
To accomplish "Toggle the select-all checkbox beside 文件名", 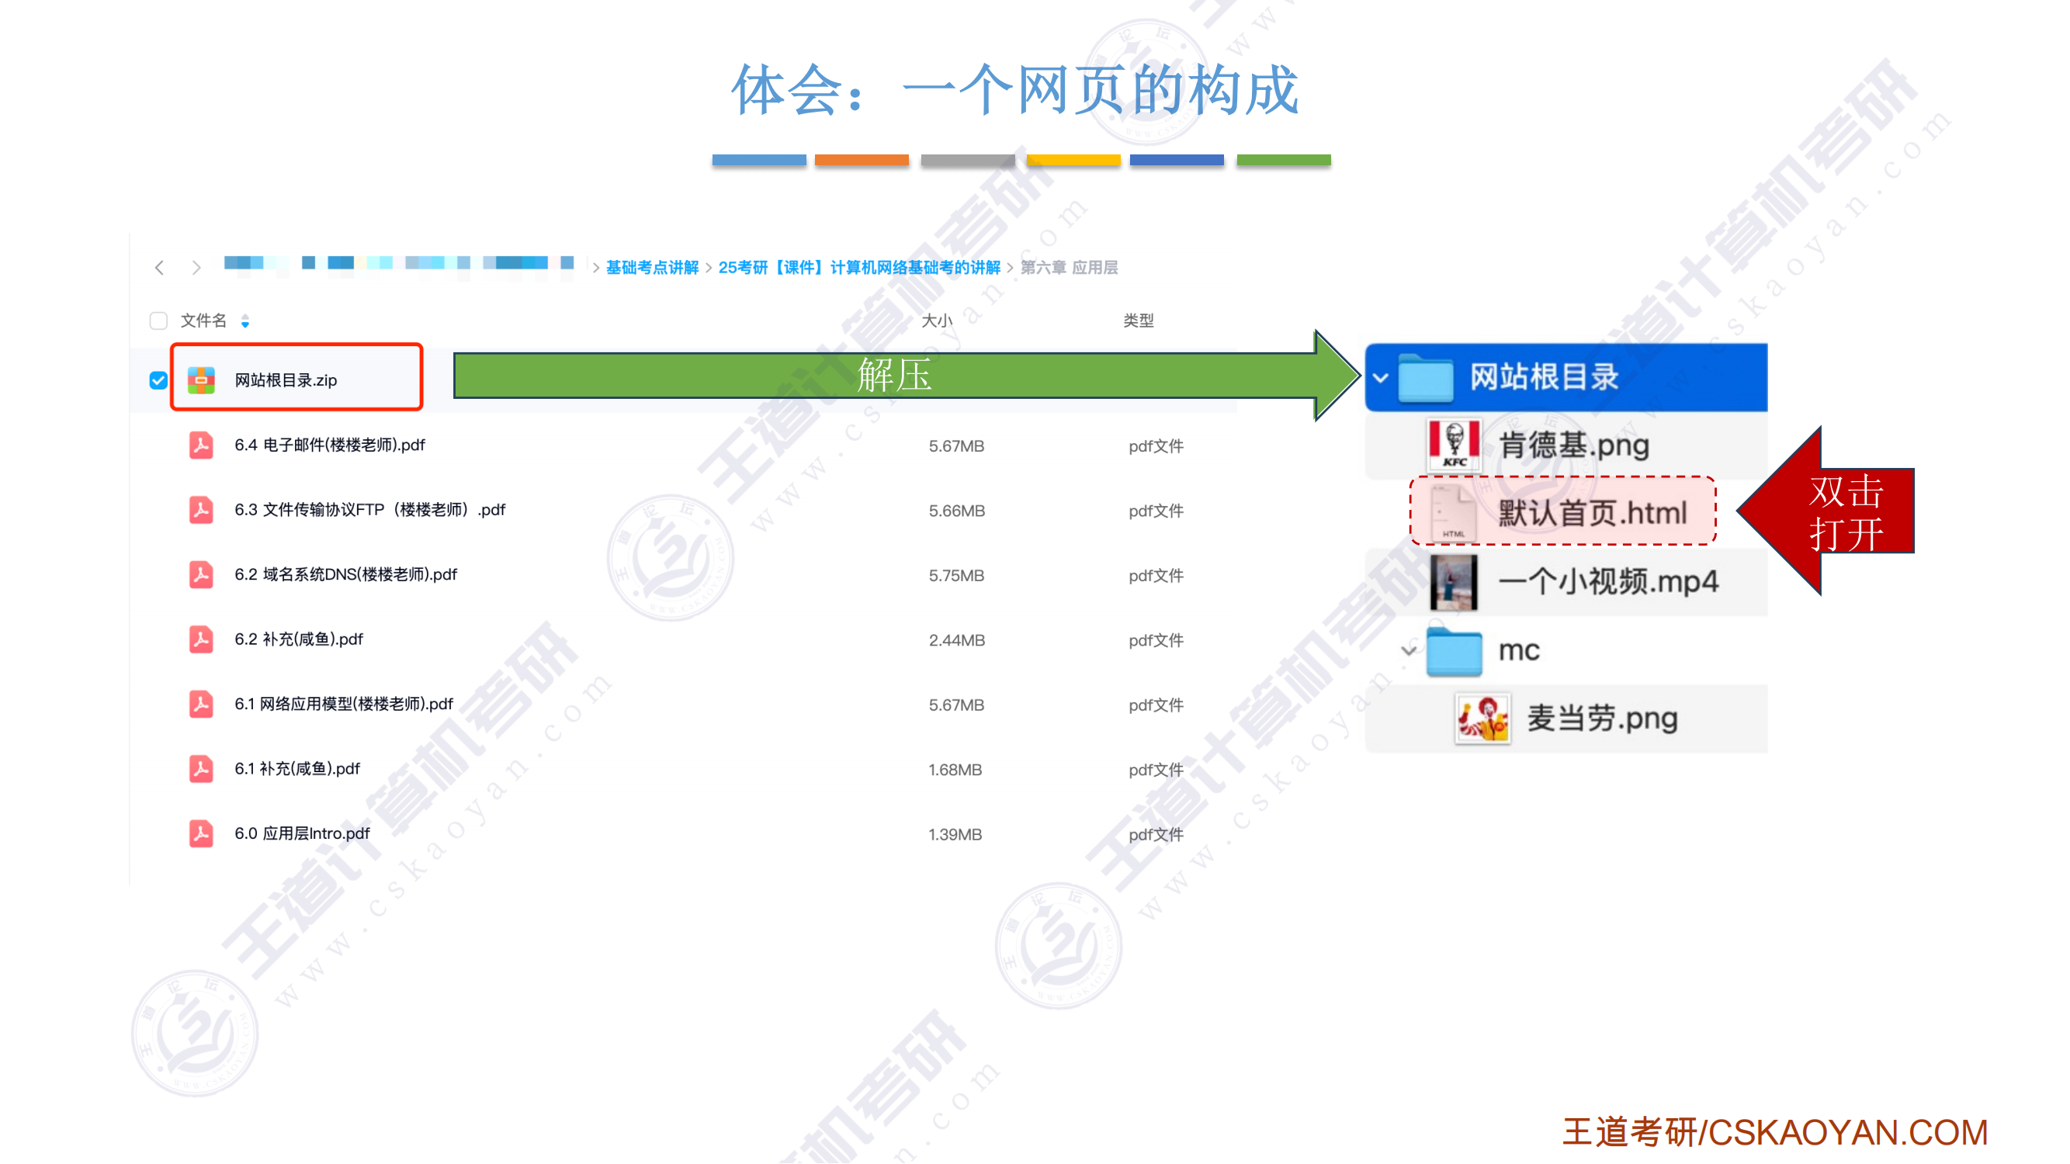I will click(x=158, y=320).
